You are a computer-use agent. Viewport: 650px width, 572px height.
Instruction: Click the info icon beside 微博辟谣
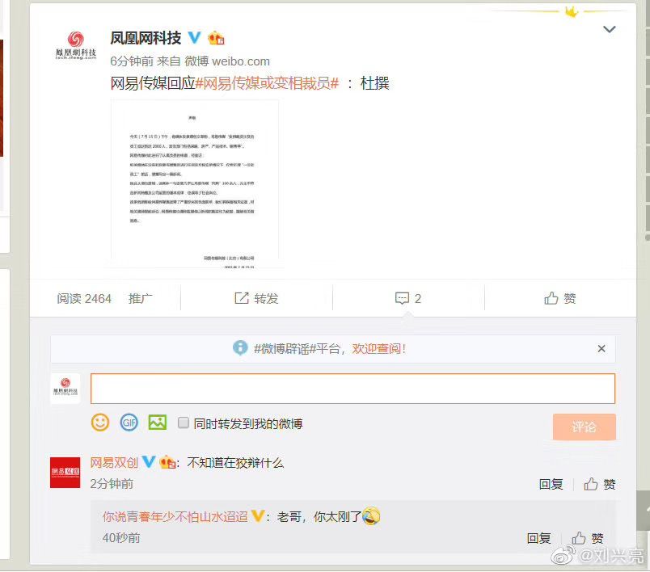coord(240,348)
